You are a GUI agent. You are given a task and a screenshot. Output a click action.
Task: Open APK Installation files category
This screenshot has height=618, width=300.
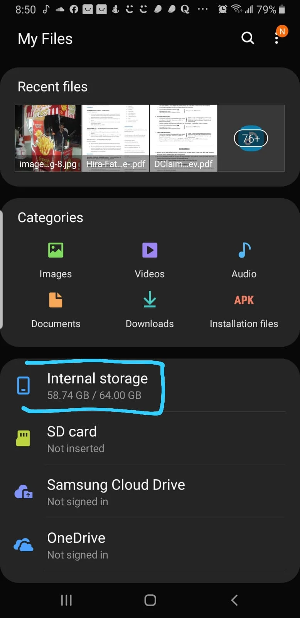[x=244, y=300]
